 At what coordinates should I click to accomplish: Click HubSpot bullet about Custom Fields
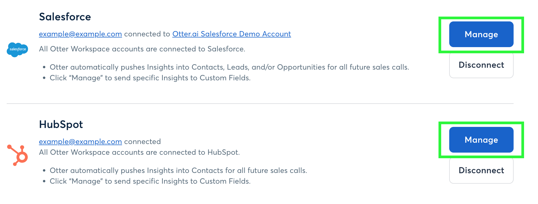(150, 181)
